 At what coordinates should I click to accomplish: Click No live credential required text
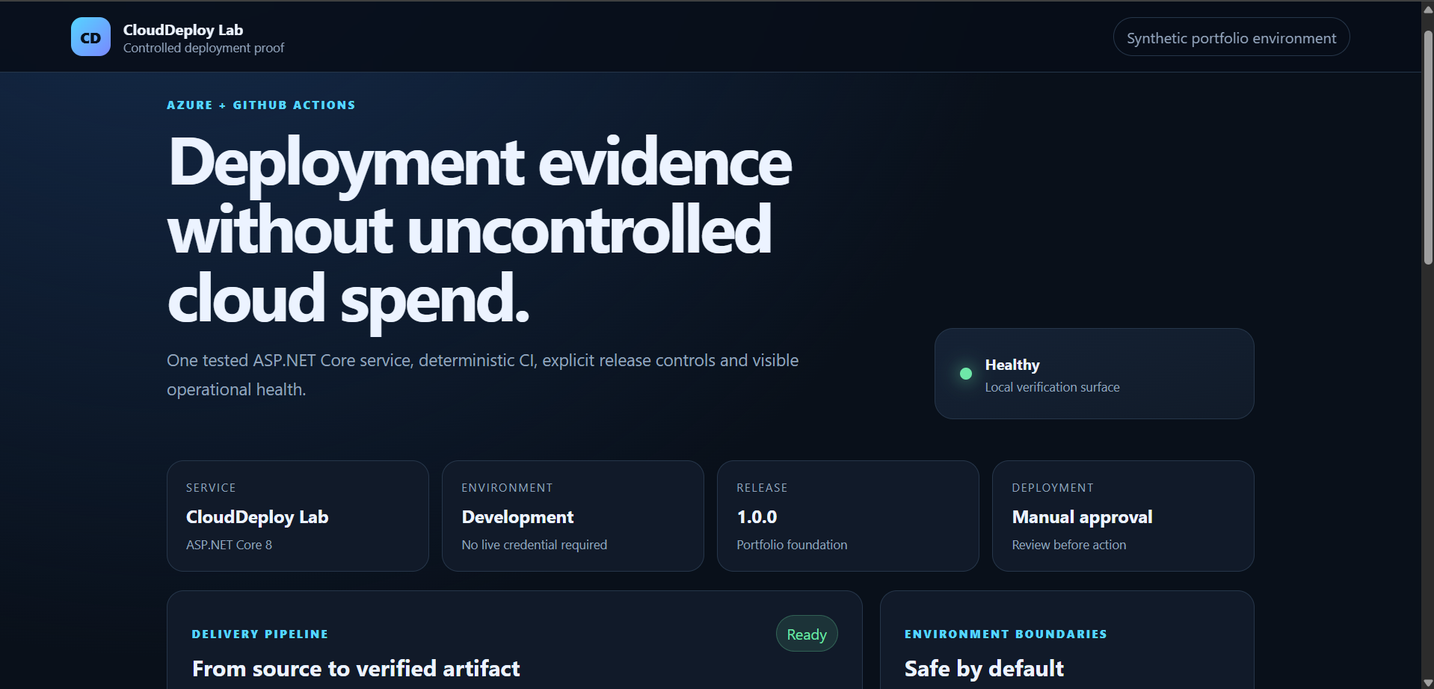coord(534,545)
